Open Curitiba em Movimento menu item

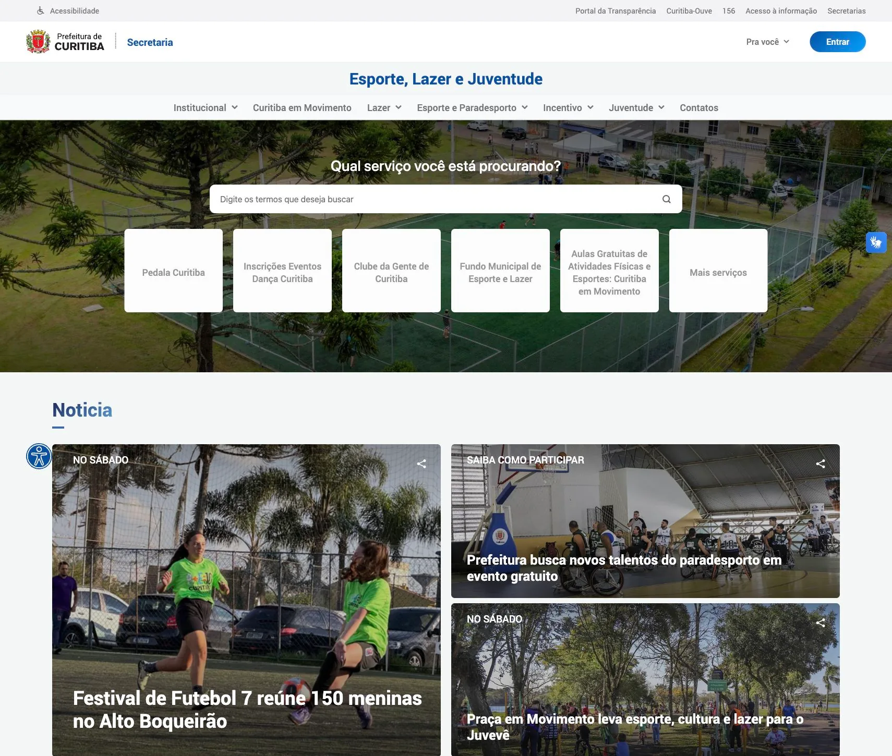(x=302, y=107)
